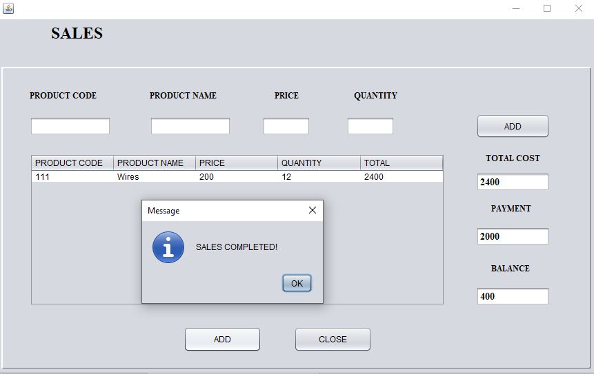Viewport: 594px width, 374px height.
Task: Click the ADD button beside the Quantity field
Action: coord(513,126)
